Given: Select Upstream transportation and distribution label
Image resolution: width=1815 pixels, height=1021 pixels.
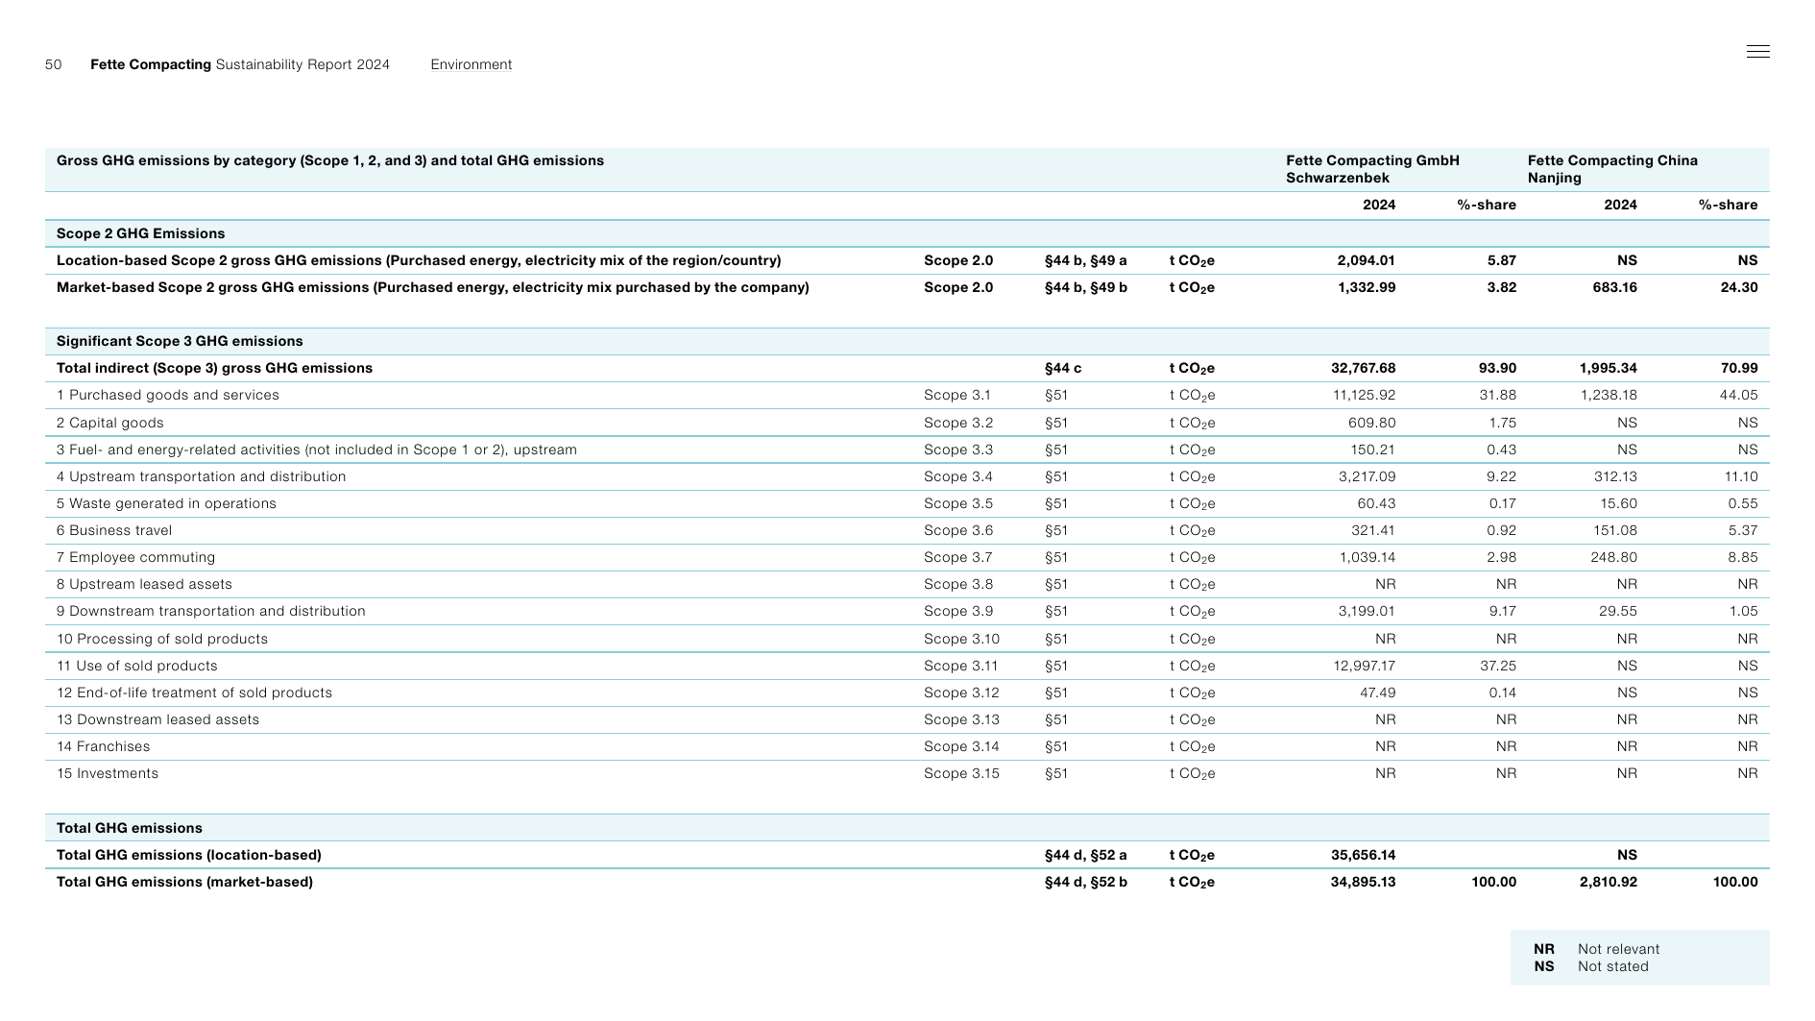Looking at the screenshot, I should pyautogui.click(x=201, y=476).
